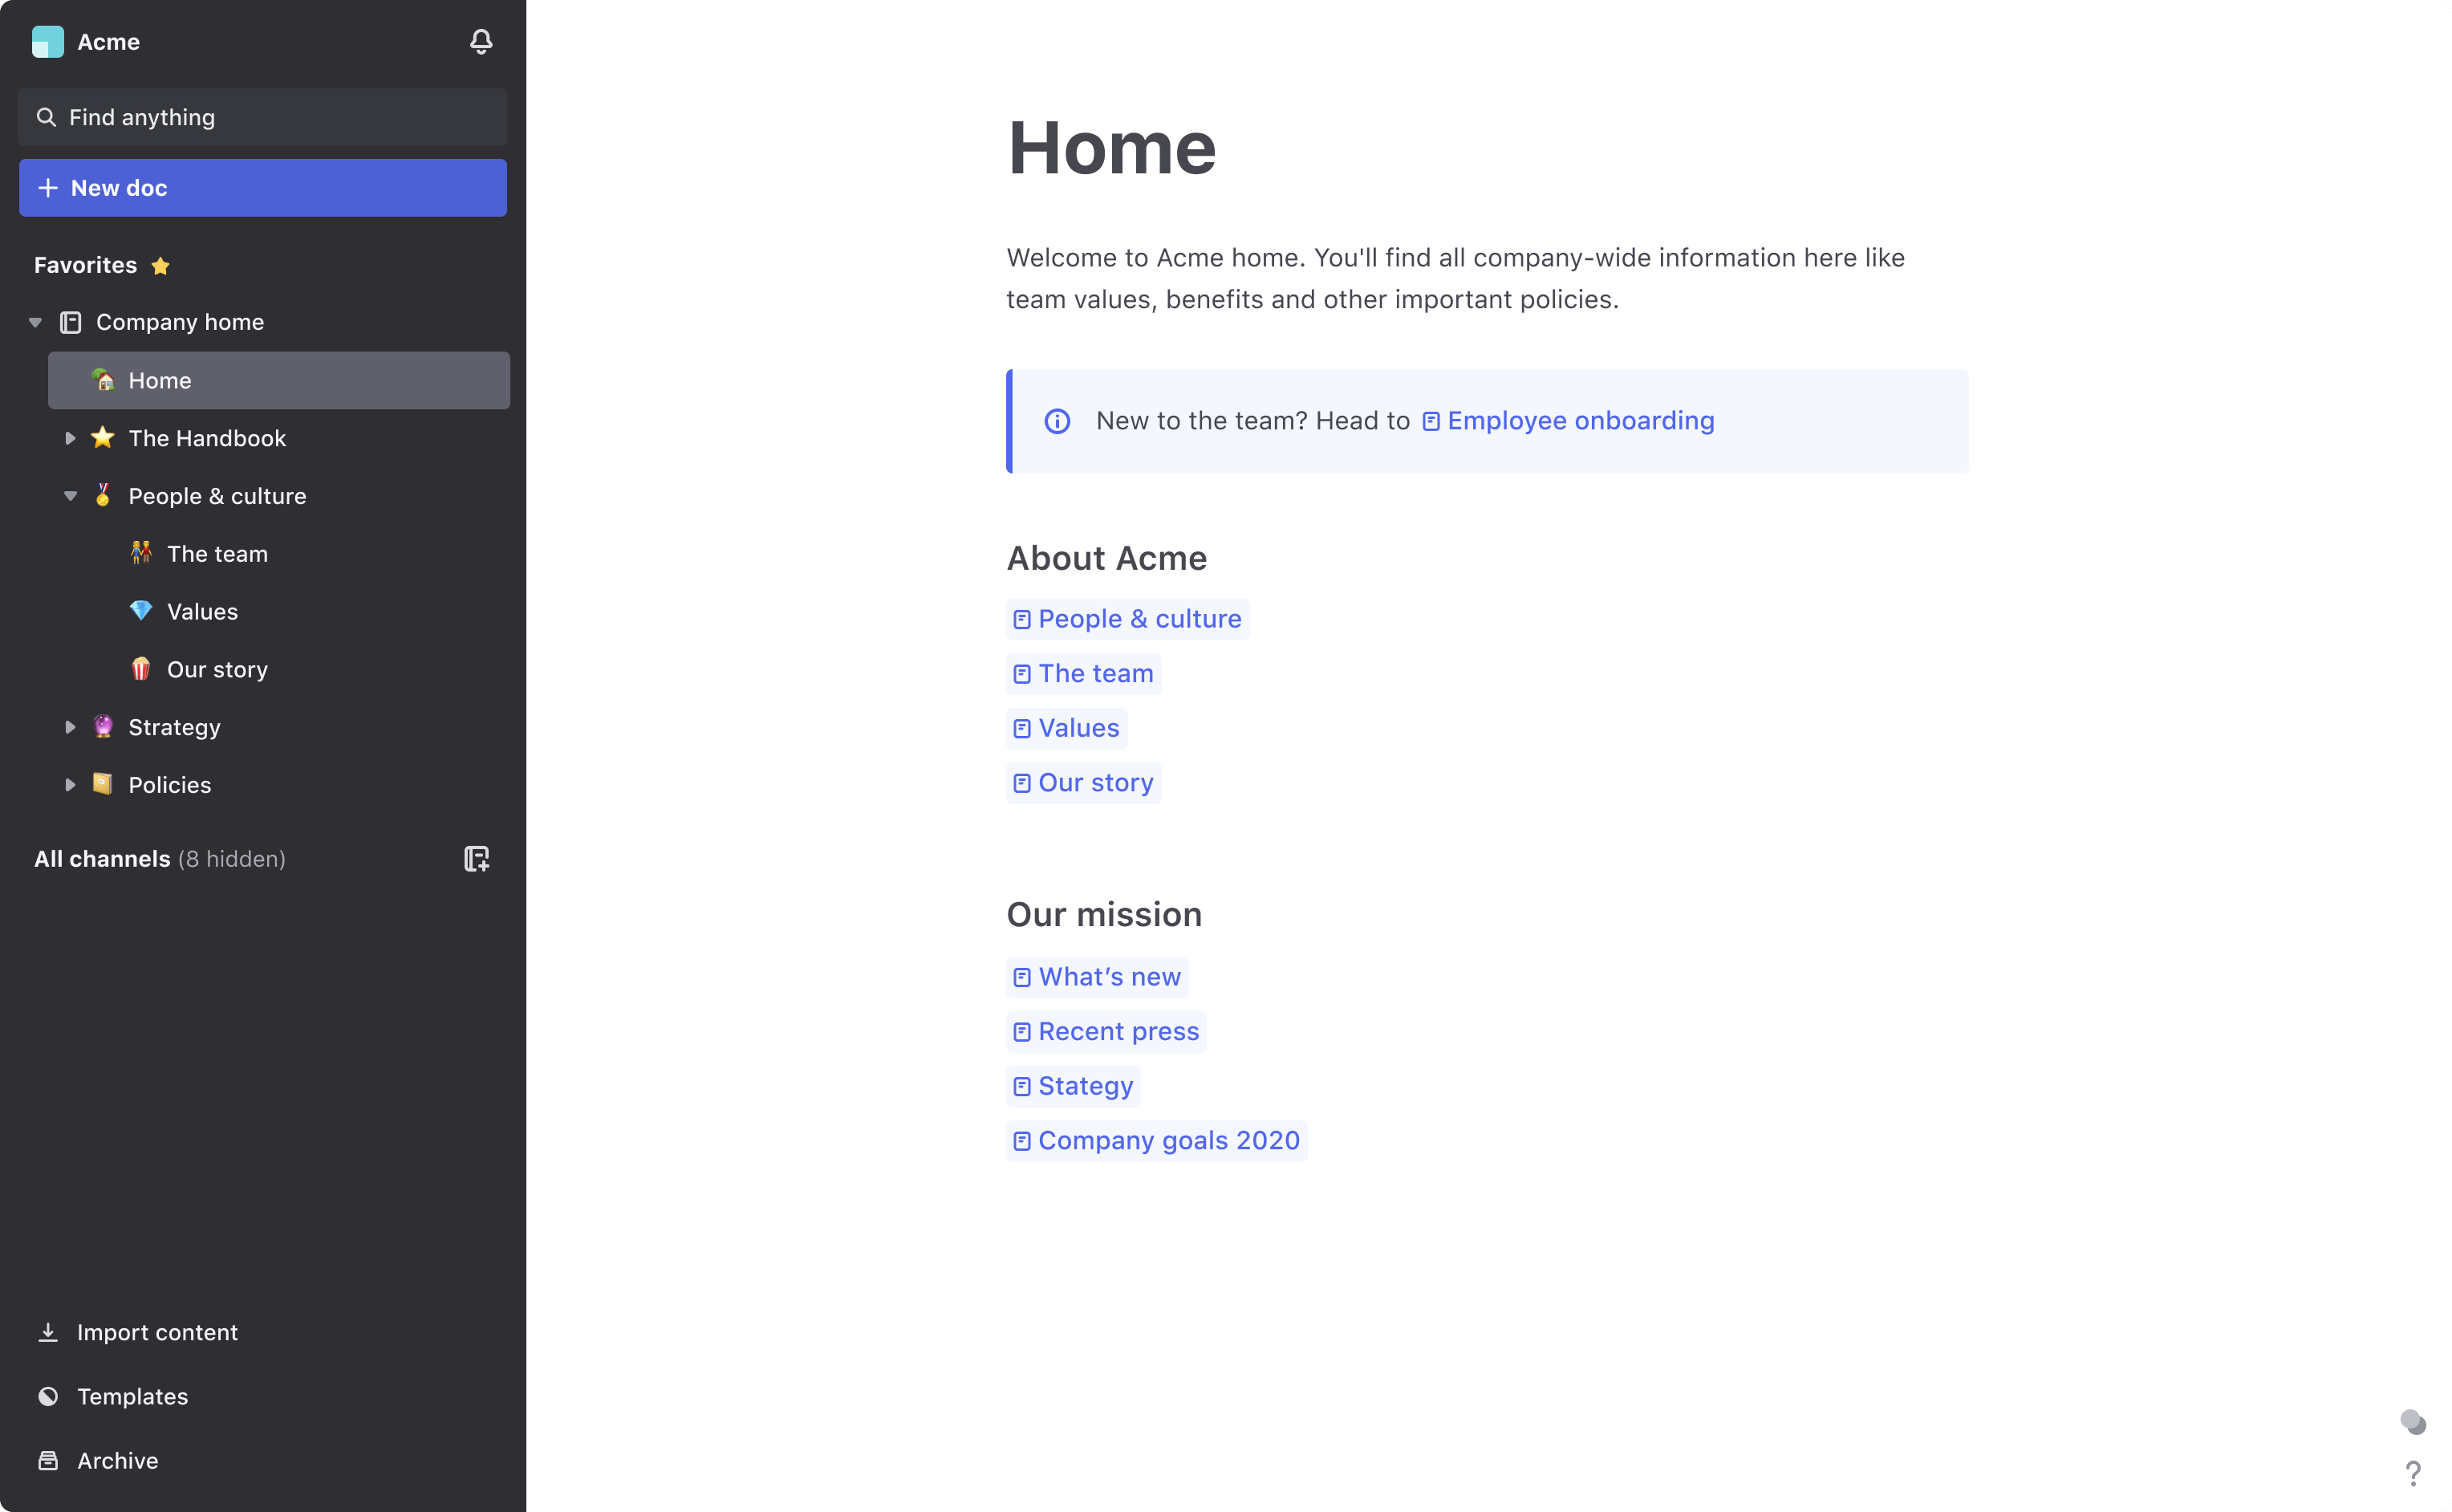Click The team people emoji icon

tap(141, 552)
